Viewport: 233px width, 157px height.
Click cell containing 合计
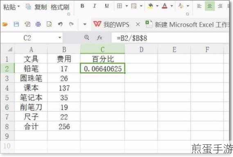[31, 126]
